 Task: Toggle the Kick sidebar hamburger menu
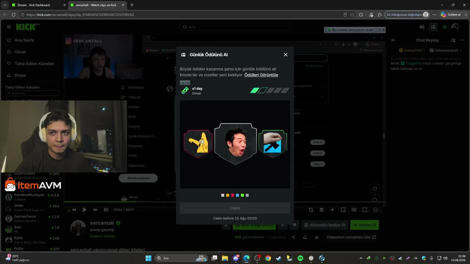pyautogui.click(x=9, y=27)
